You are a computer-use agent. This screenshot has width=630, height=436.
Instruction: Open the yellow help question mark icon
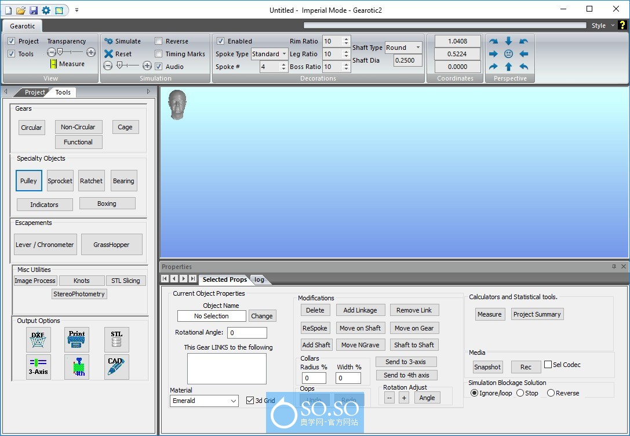click(x=622, y=25)
